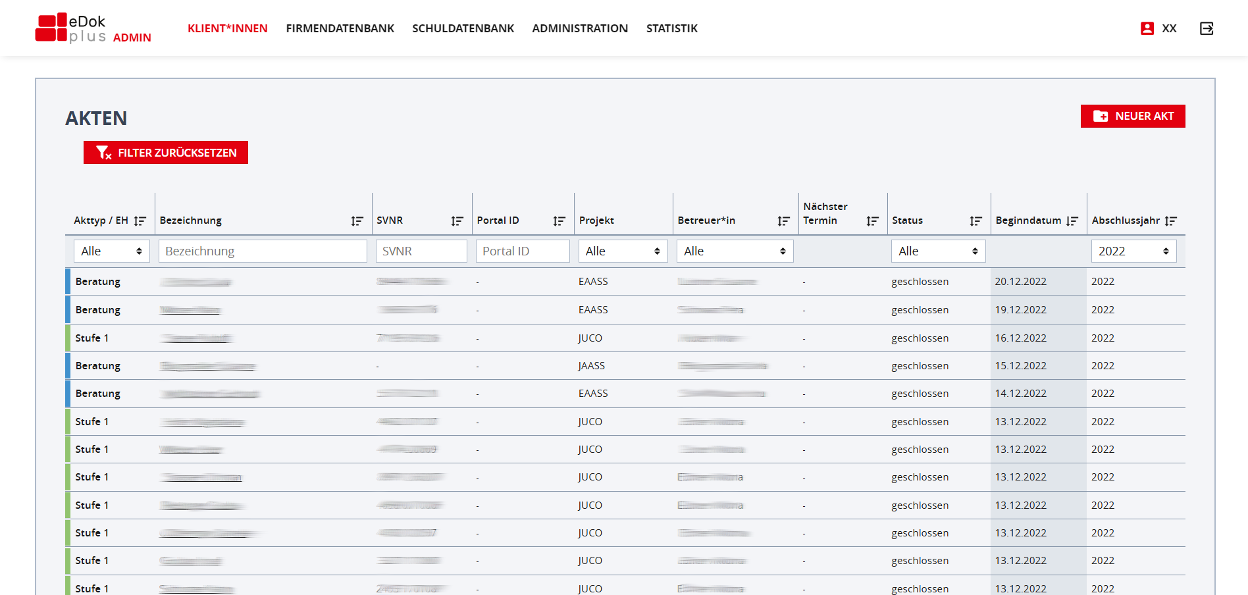1248x595 pixels.
Task: Sort by Portal ID column icon
Action: pyautogui.click(x=559, y=221)
